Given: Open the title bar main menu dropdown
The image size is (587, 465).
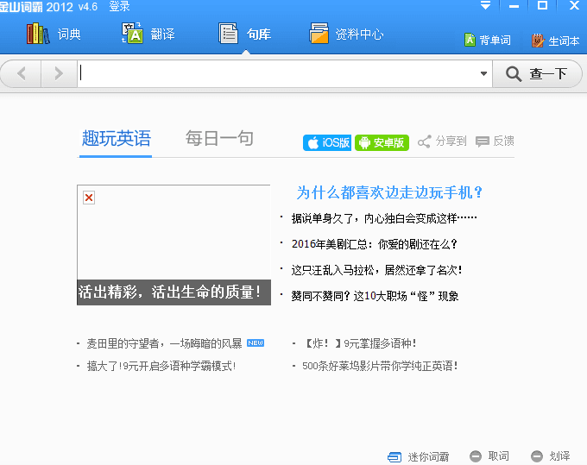Looking at the screenshot, I should [x=486, y=6].
